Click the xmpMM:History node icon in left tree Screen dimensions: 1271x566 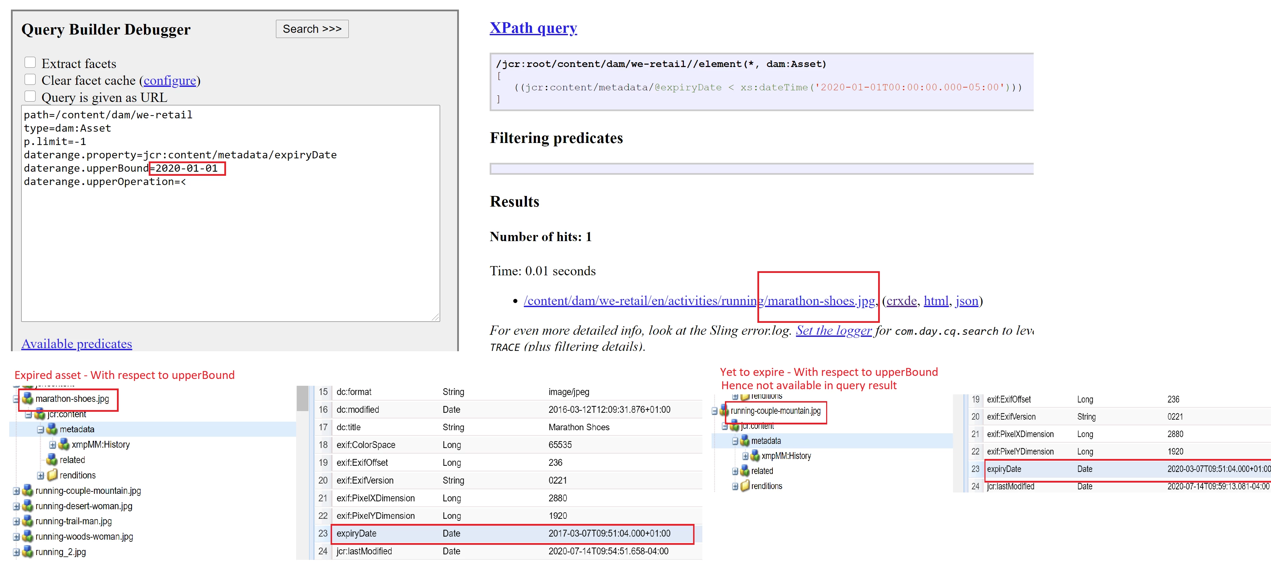64,445
